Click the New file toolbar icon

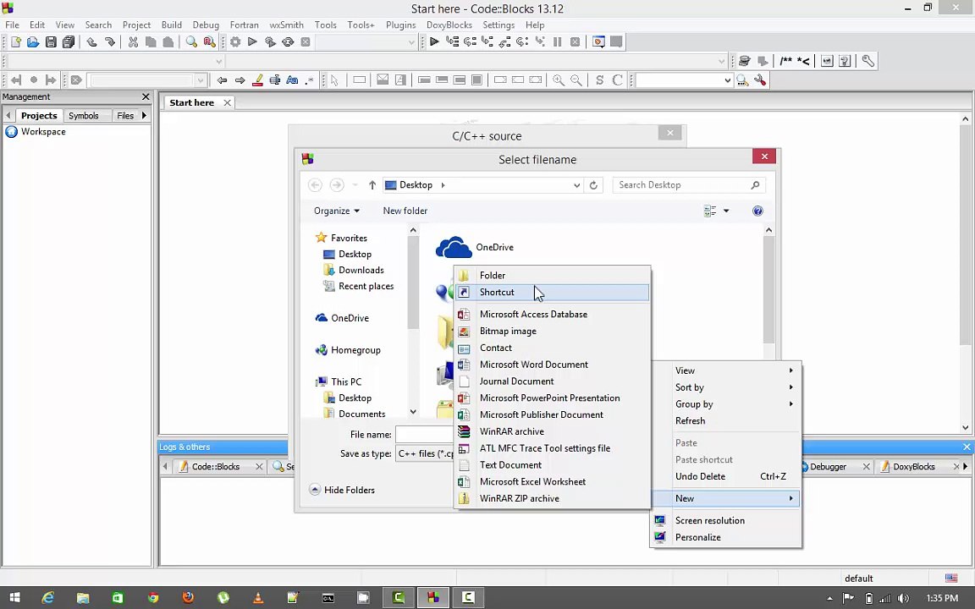(x=15, y=41)
